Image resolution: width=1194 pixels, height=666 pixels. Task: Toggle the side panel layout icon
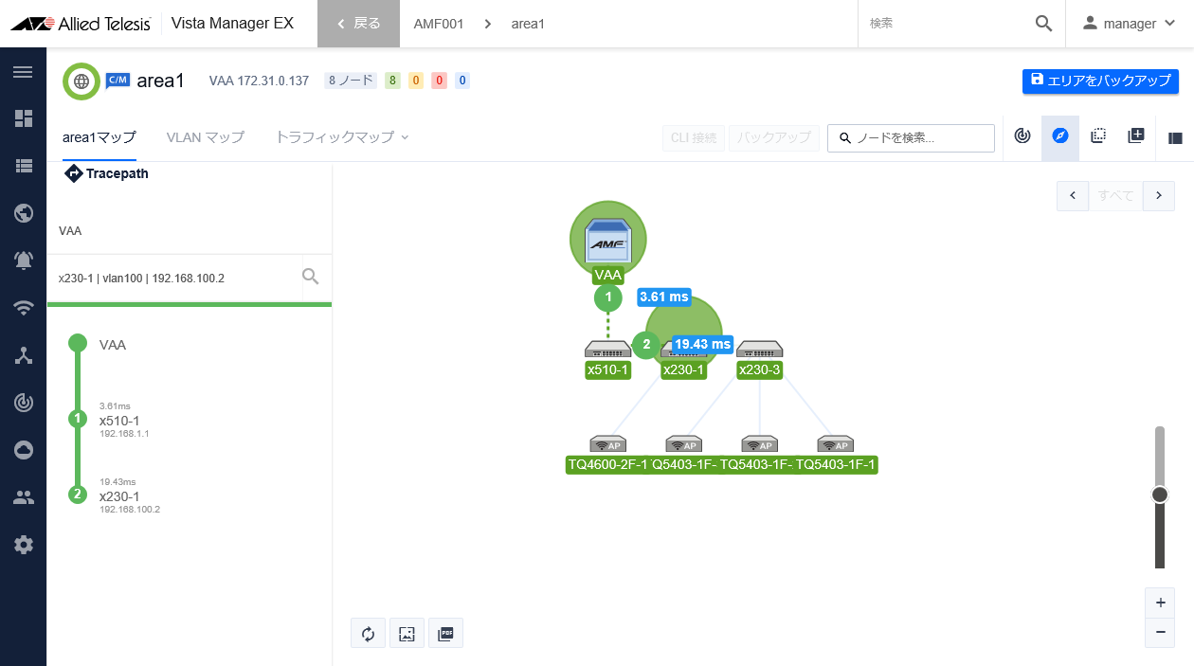click(1175, 138)
